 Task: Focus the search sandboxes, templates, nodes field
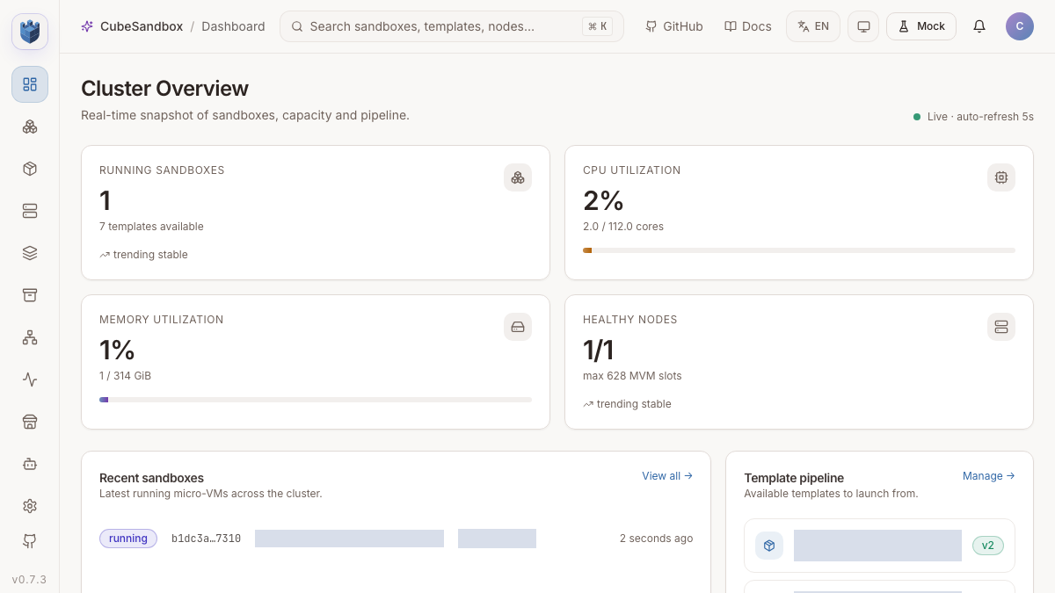pos(452,26)
